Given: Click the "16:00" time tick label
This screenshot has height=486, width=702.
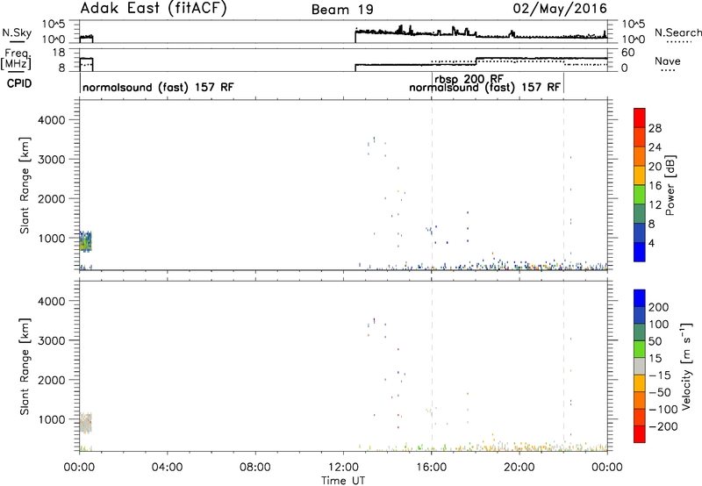Looking at the screenshot, I should pyautogui.click(x=431, y=468).
